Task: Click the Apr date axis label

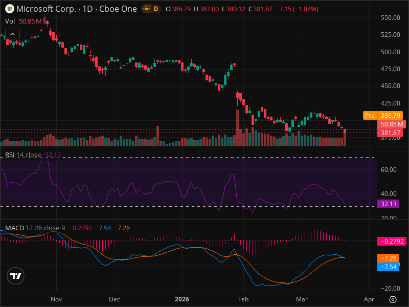Action: pyautogui.click(x=369, y=299)
